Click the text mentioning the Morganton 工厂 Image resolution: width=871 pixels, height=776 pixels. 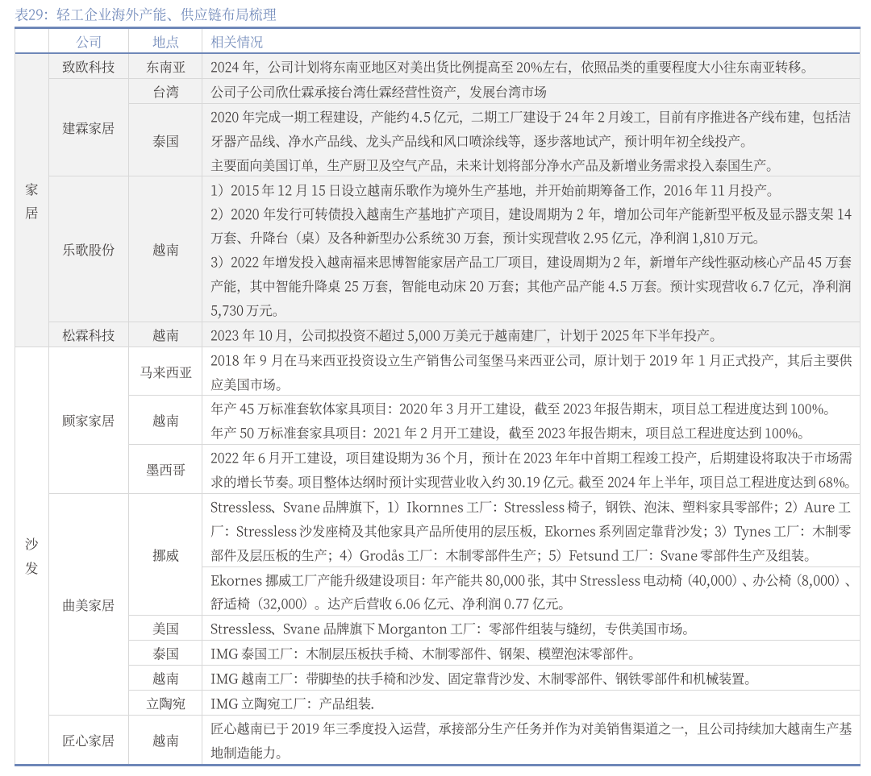click(x=451, y=629)
